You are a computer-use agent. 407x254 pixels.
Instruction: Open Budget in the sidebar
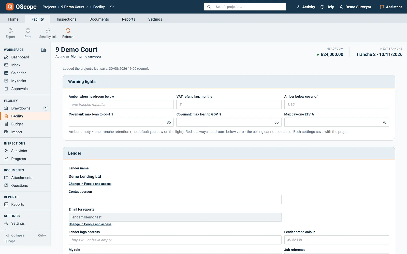[x=25, y=124]
